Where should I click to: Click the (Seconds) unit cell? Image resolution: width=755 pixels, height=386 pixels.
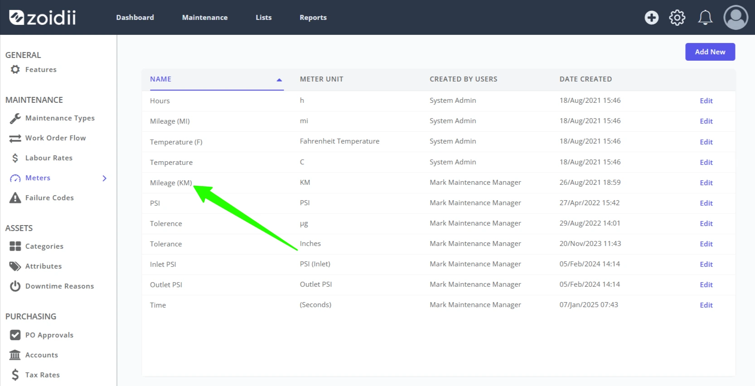pyautogui.click(x=315, y=305)
